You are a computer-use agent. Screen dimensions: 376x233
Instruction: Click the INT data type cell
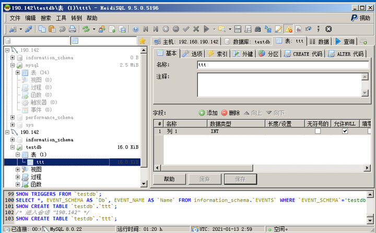(x=236, y=131)
